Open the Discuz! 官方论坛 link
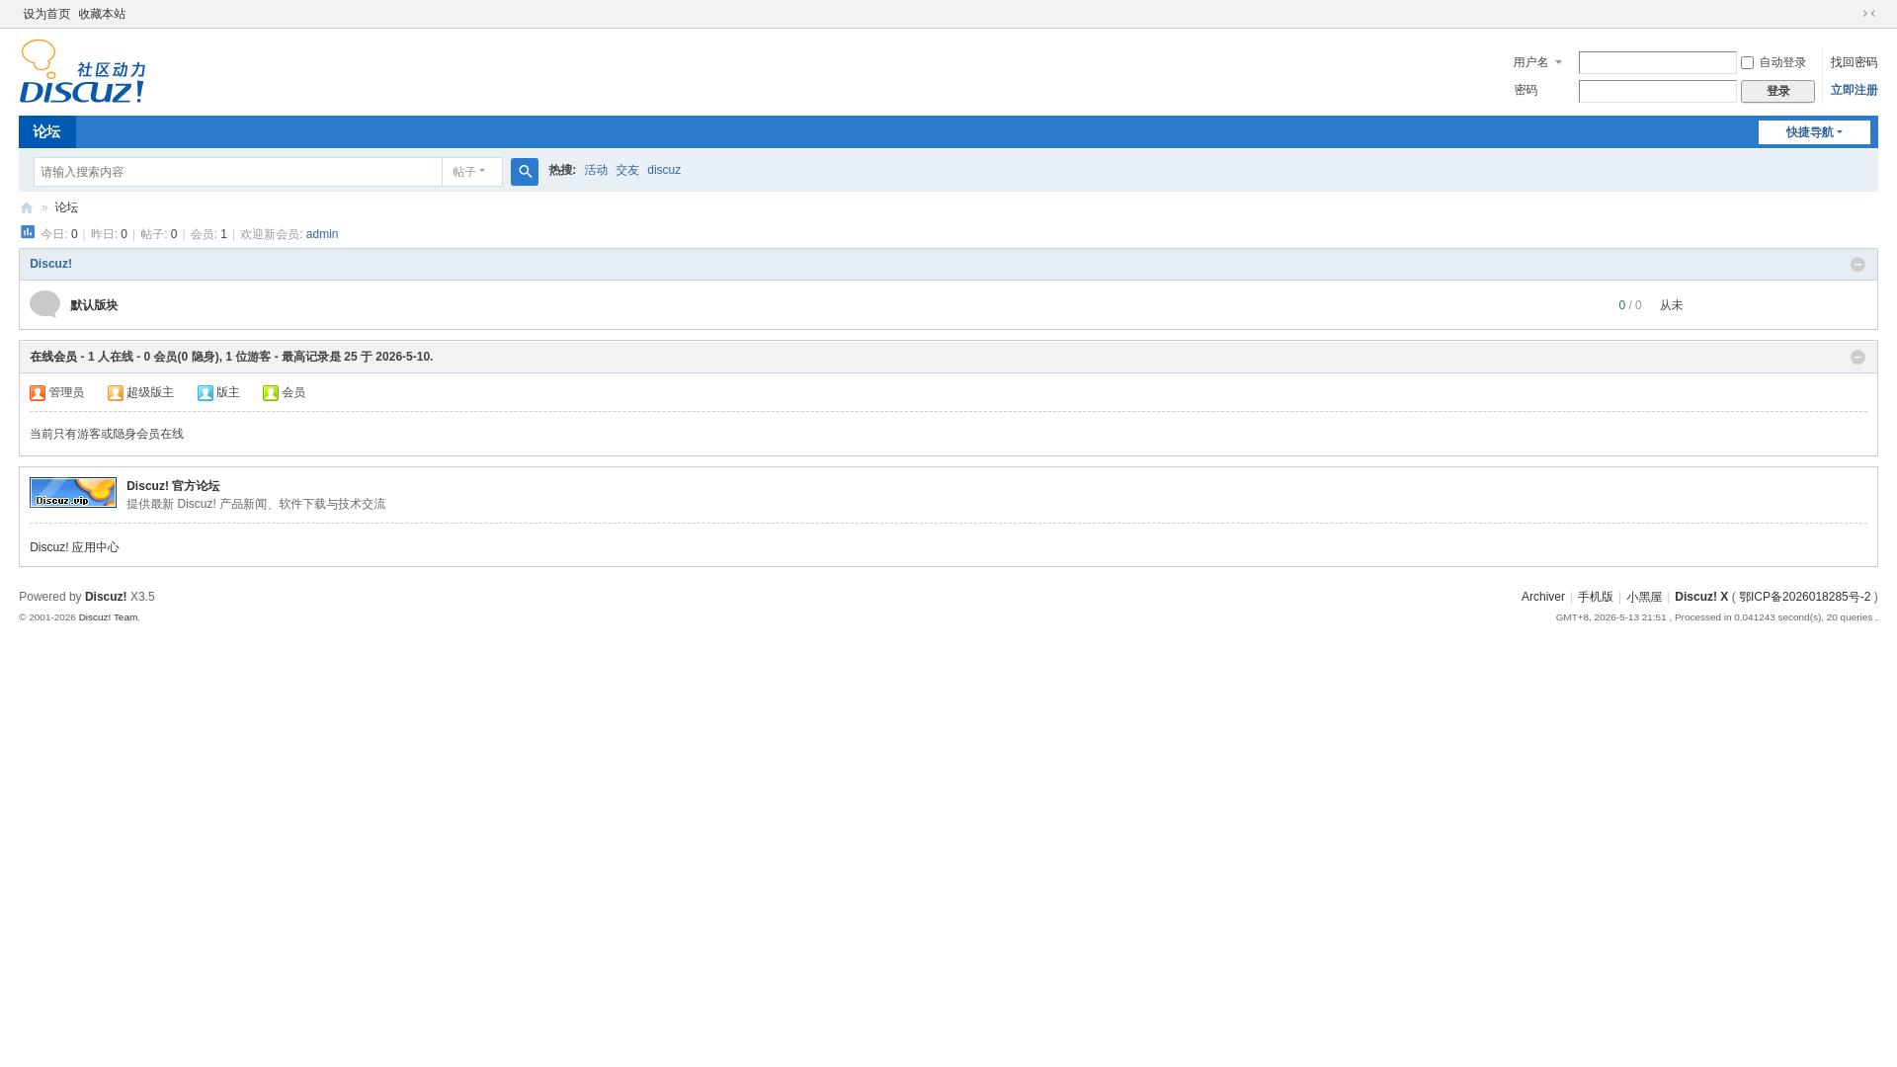1897x1067 pixels. pos(173,486)
